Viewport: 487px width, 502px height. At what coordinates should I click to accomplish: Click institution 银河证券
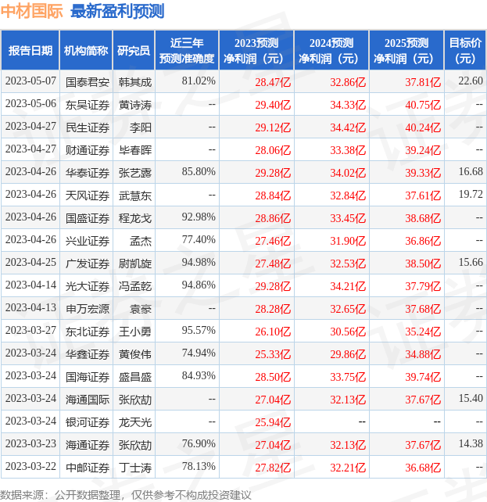click(x=88, y=422)
